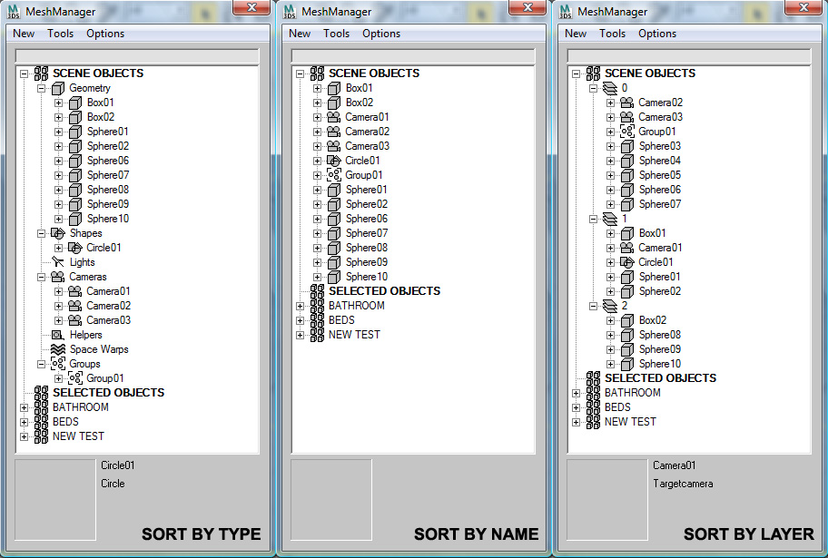Click the Space Warps wave icon
Viewport: 828px width, 558px height.
click(58, 349)
